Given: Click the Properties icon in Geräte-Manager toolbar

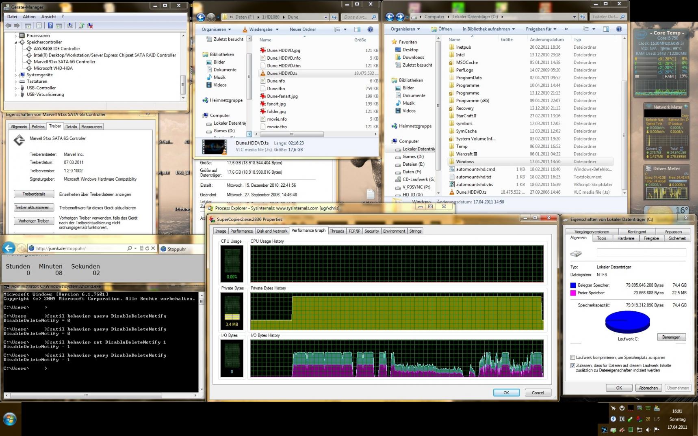Looking at the screenshot, I should (39, 26).
